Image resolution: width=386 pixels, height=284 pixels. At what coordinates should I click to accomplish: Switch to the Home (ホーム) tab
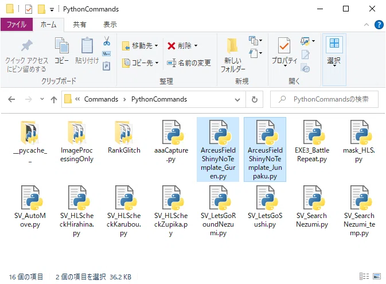(48, 25)
